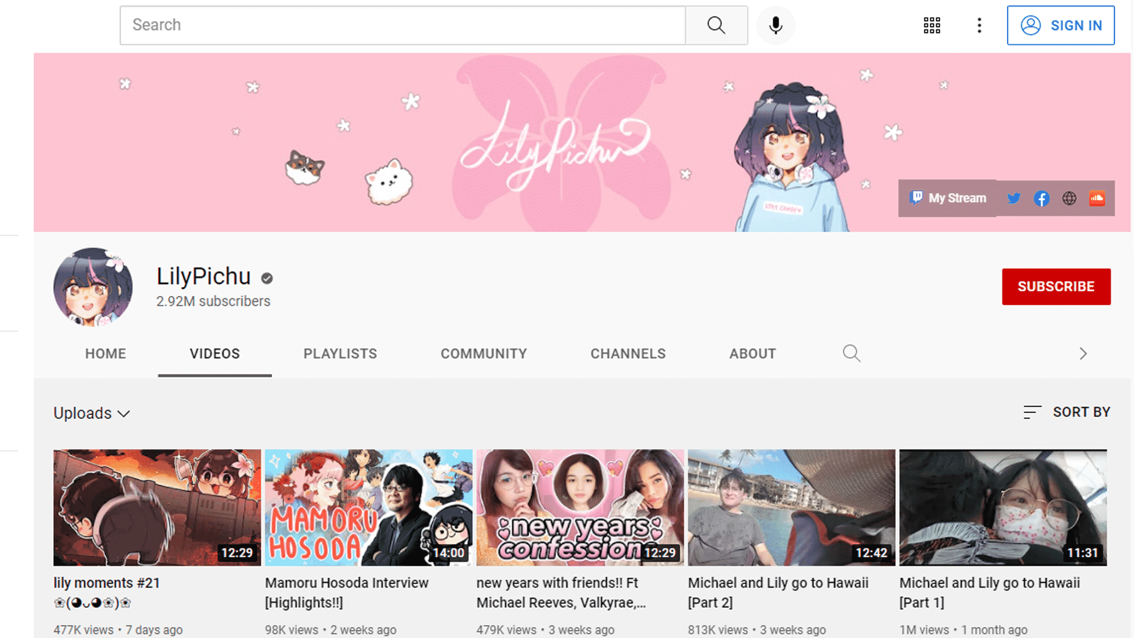Open the Facebook link in banner
The image size is (1134, 638).
coord(1042,198)
